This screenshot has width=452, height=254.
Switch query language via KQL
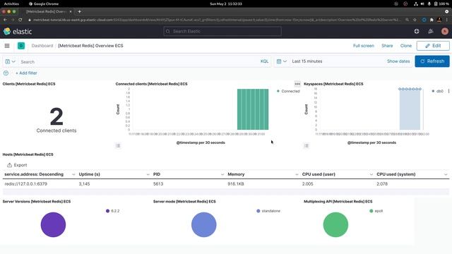[264, 61]
